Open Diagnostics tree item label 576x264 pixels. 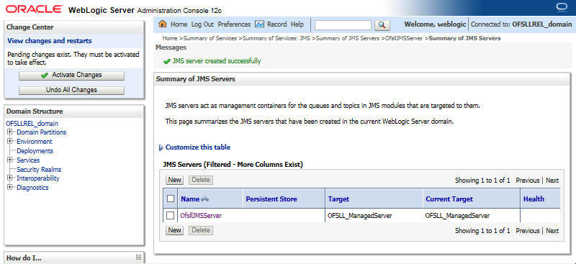32,188
